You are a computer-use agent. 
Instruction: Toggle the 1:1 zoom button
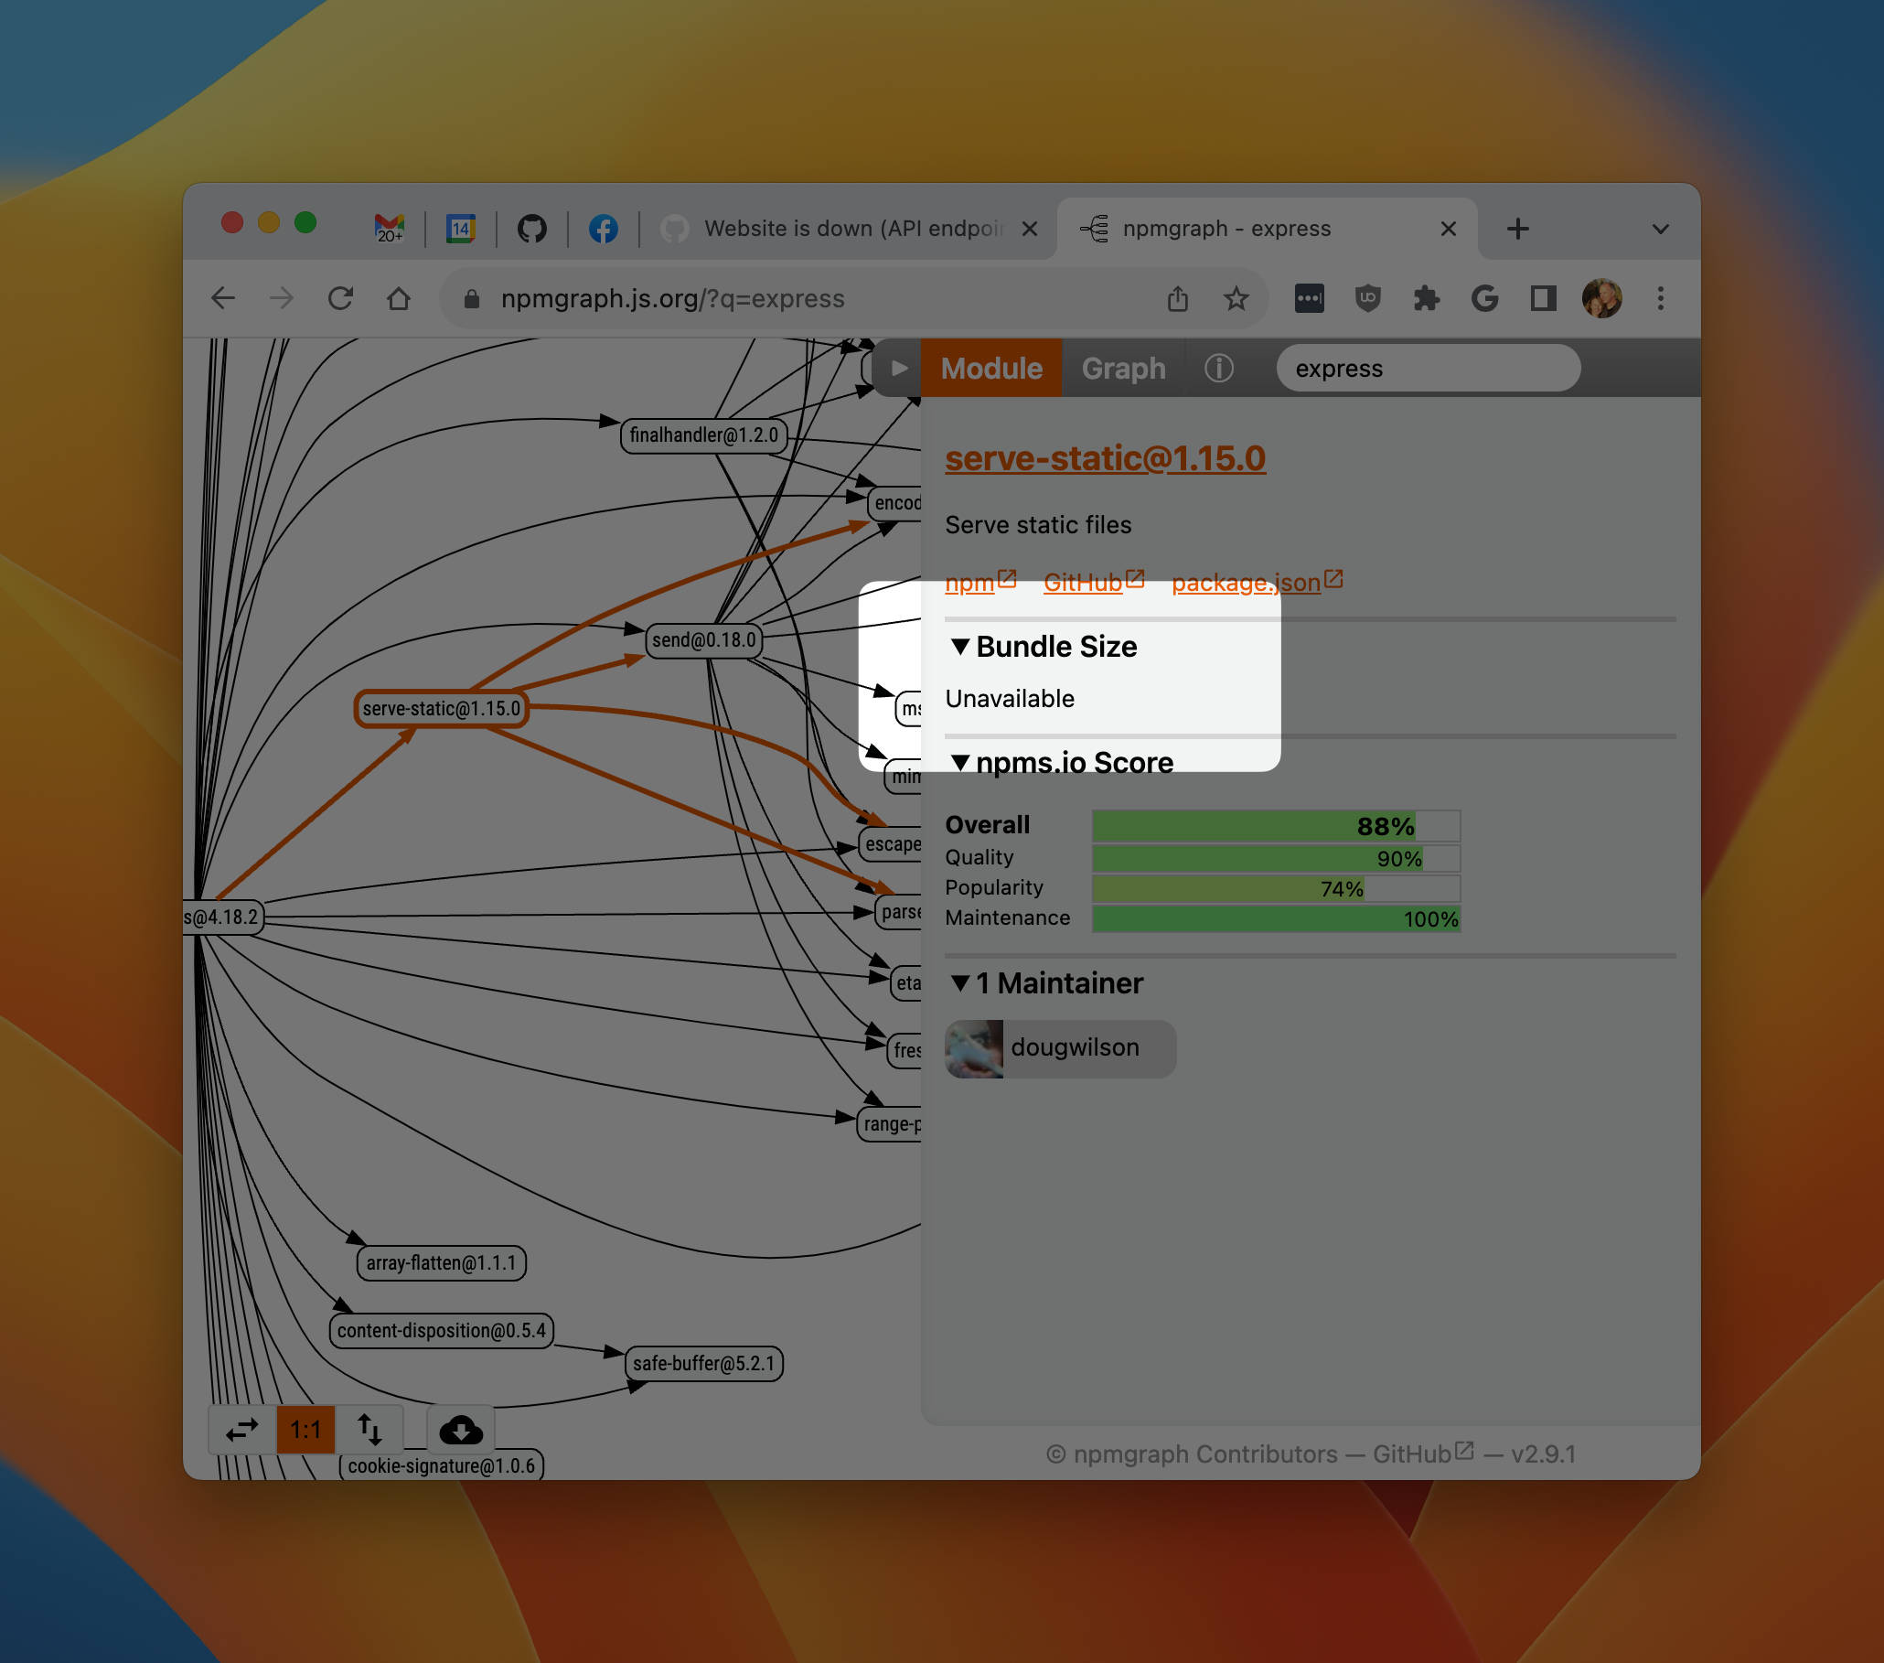305,1429
